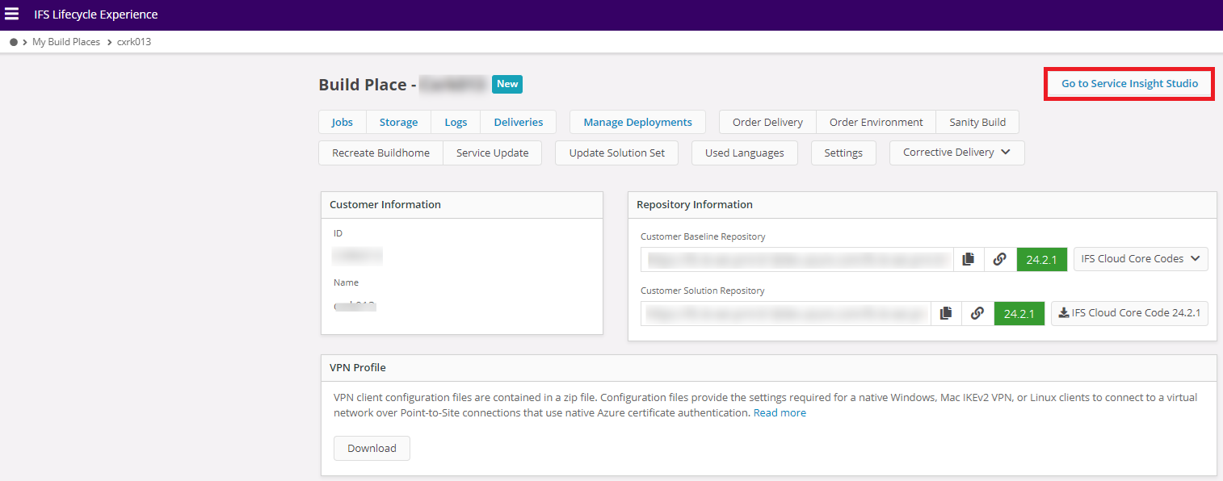
Task: Open the hamburger navigation menu
Action: (x=12, y=15)
